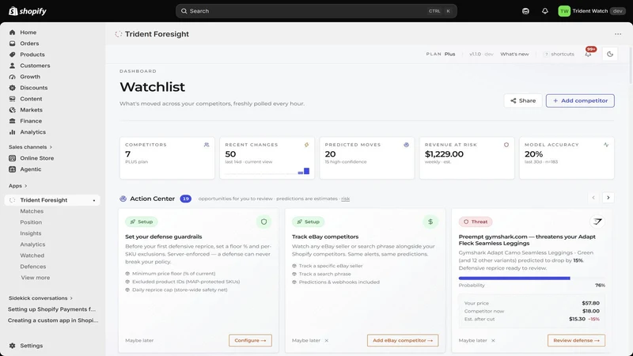633x356 pixels.
Task: Click the Shopify logo
Action: point(28,11)
